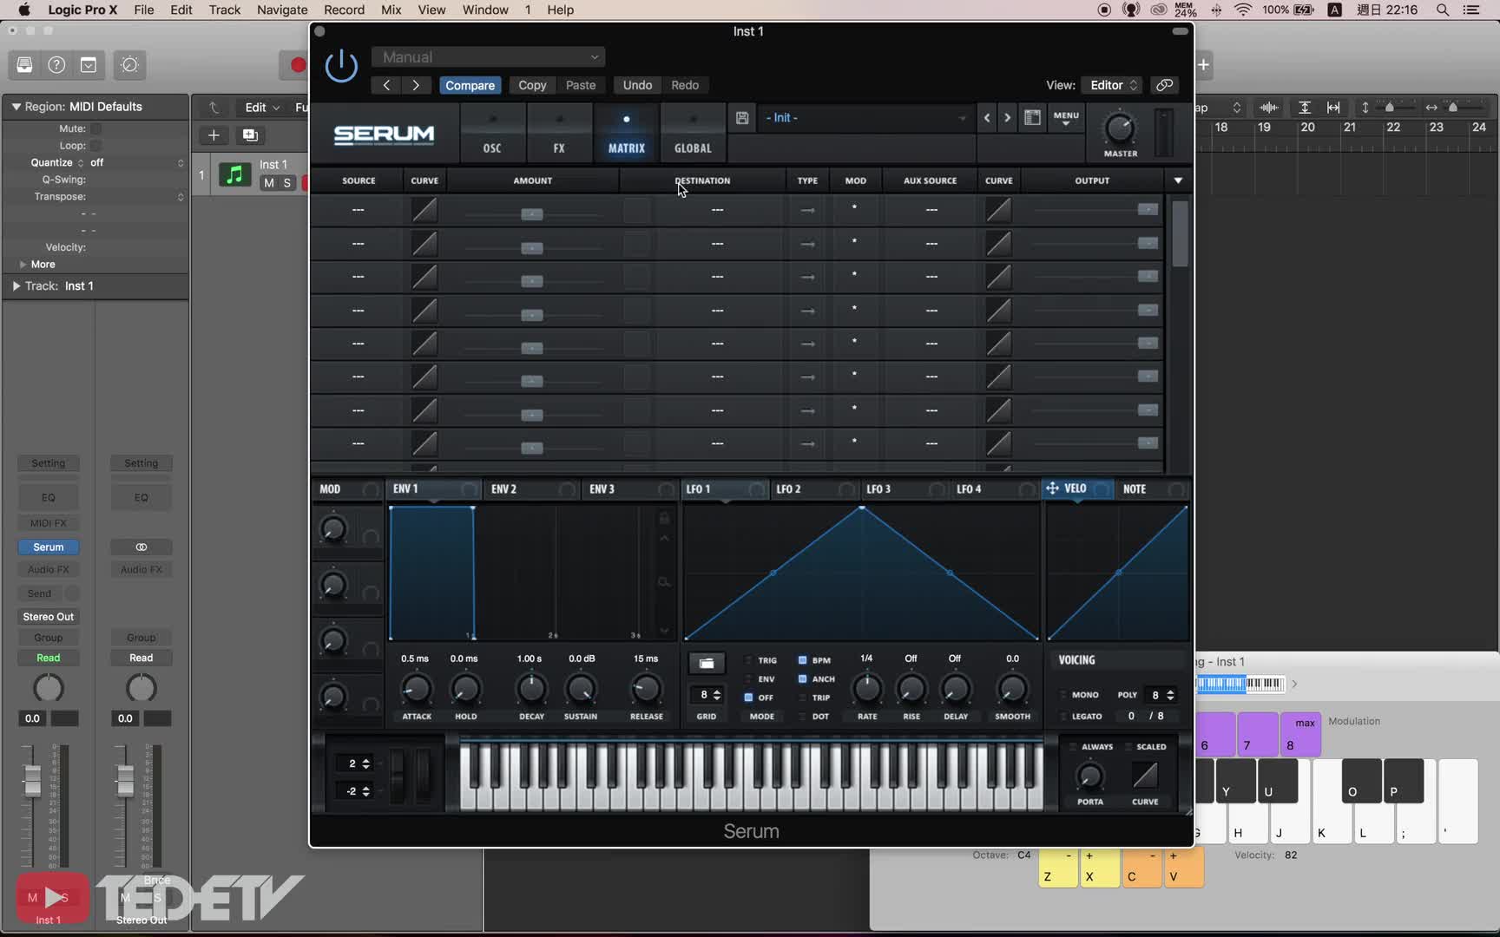
Task: Click the first row matrix Amount slider
Action: [532, 213]
